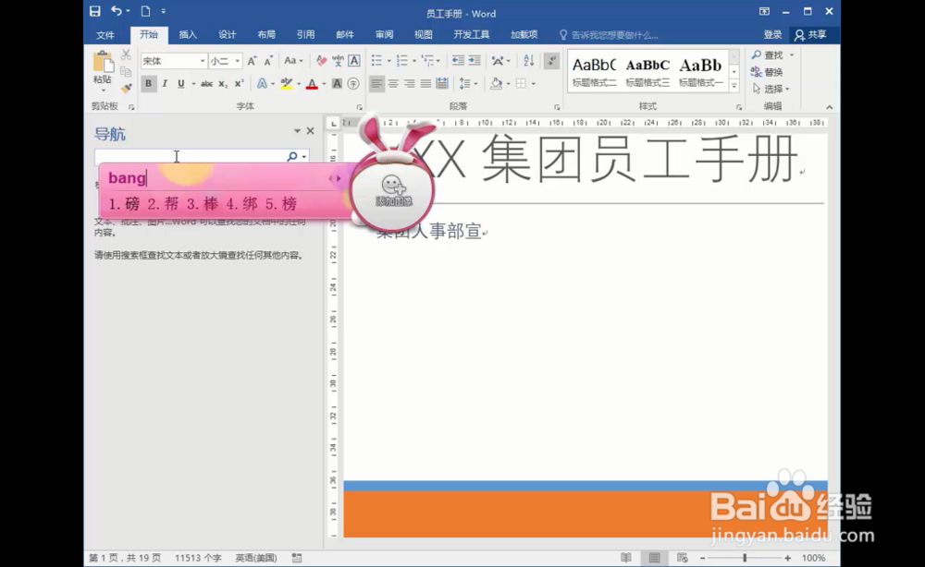925x567 pixels.
Task: Toggle superscript formatting
Action: pos(239,84)
